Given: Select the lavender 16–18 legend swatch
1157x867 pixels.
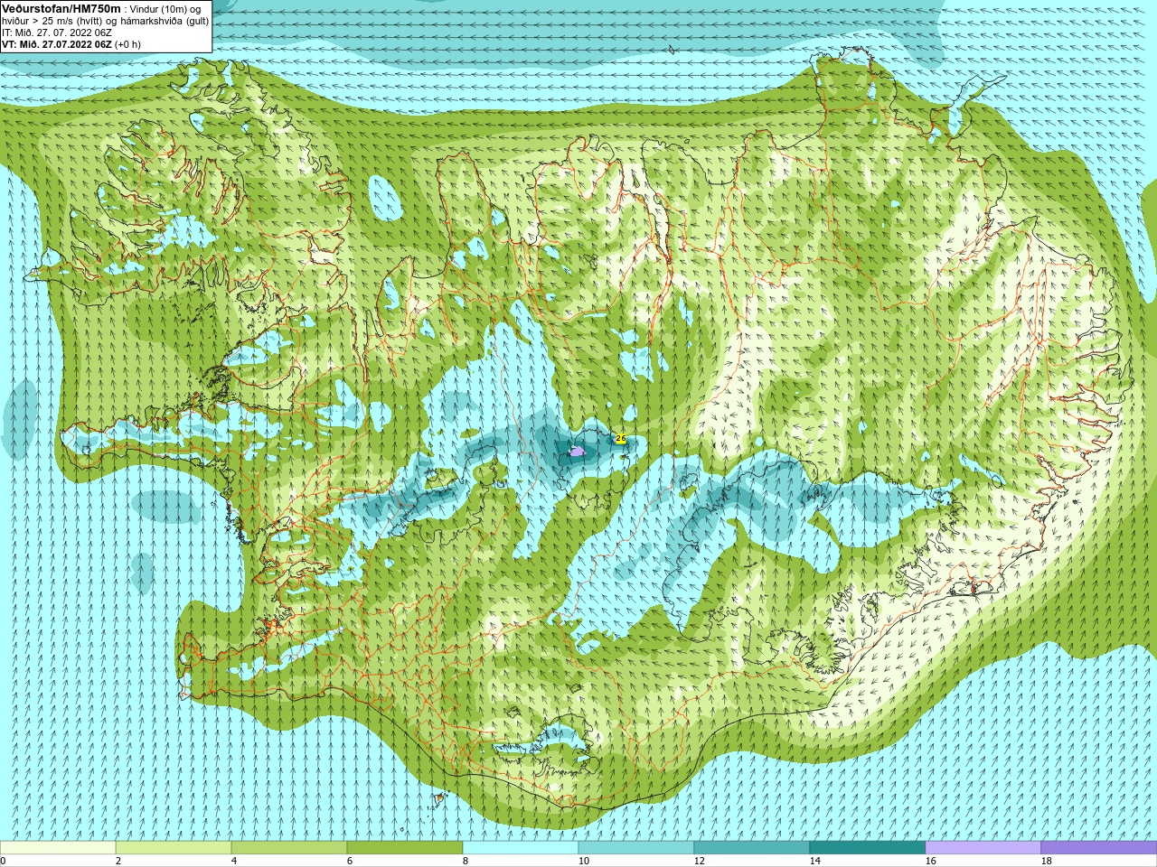Looking at the screenshot, I should point(983,848).
